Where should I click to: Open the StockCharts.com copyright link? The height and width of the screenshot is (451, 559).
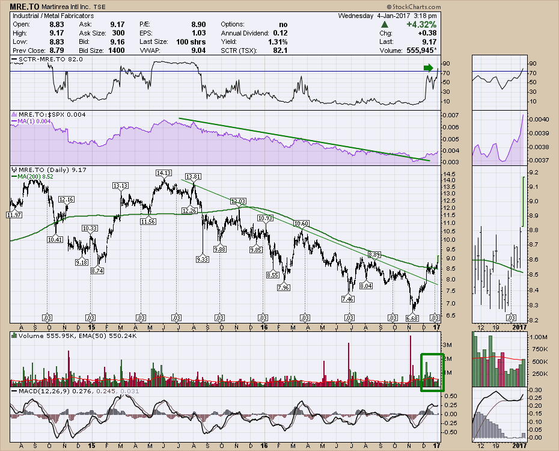pos(414,7)
